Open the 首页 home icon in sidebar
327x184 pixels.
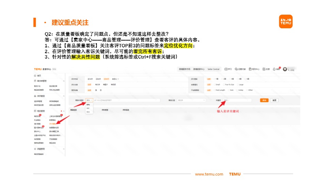click(35, 76)
